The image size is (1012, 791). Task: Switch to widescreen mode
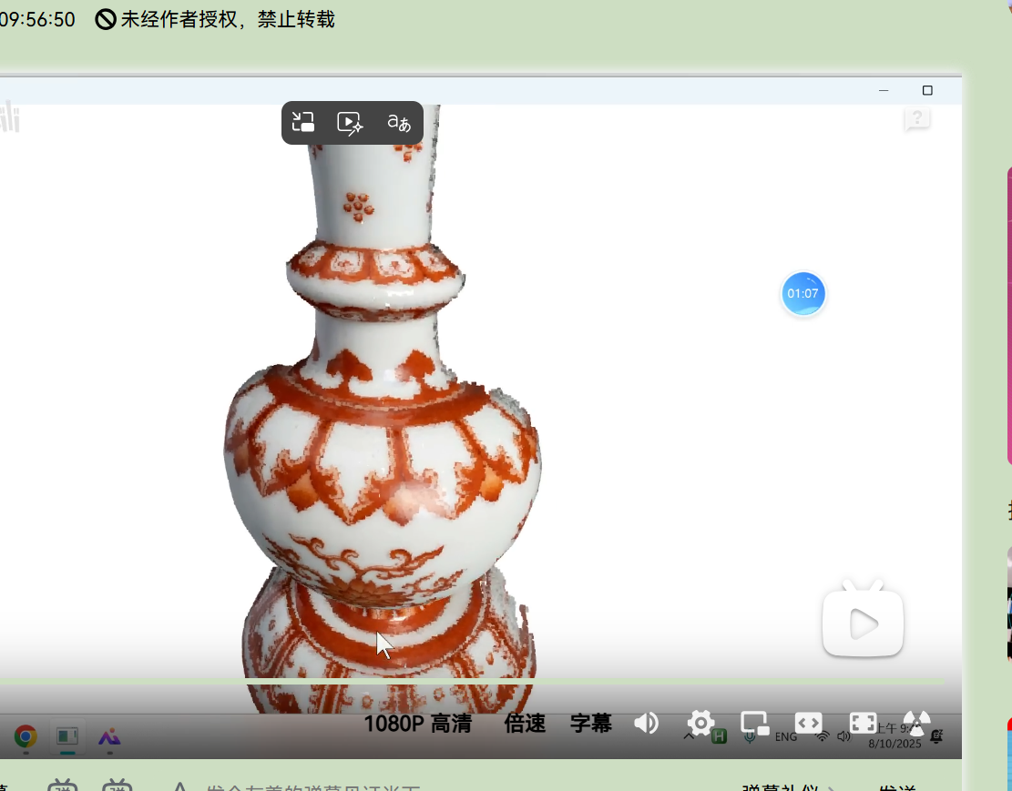click(x=808, y=724)
